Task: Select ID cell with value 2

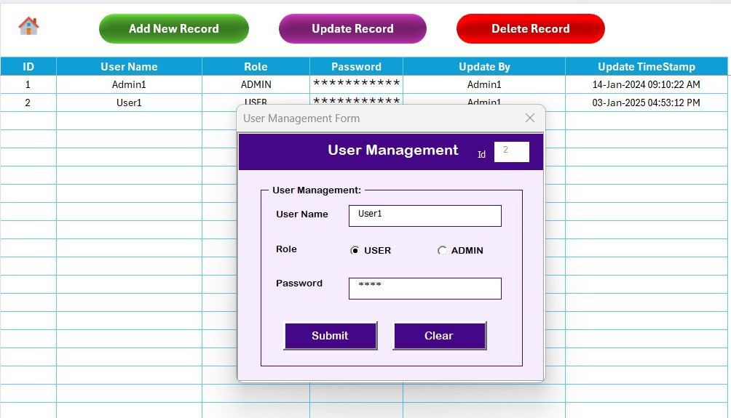Action: click(x=28, y=103)
